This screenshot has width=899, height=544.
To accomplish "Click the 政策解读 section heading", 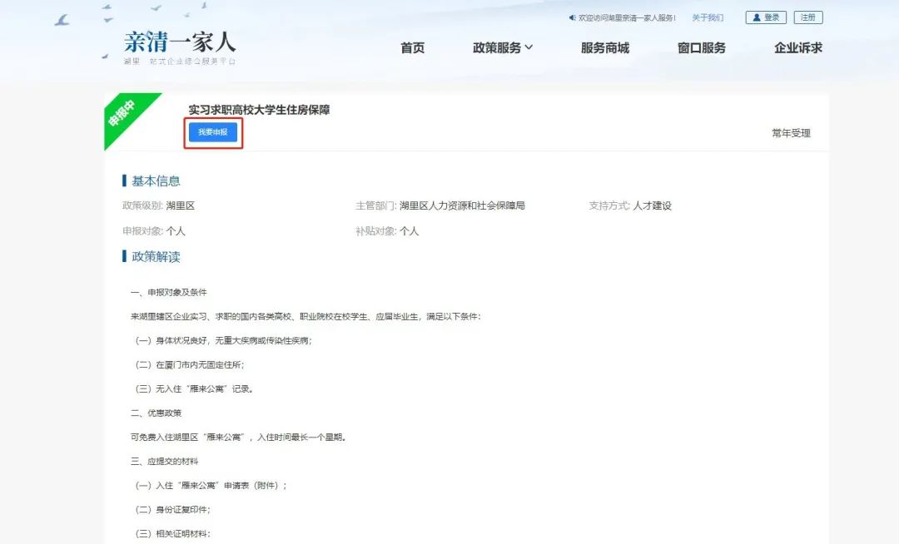I will (156, 256).
